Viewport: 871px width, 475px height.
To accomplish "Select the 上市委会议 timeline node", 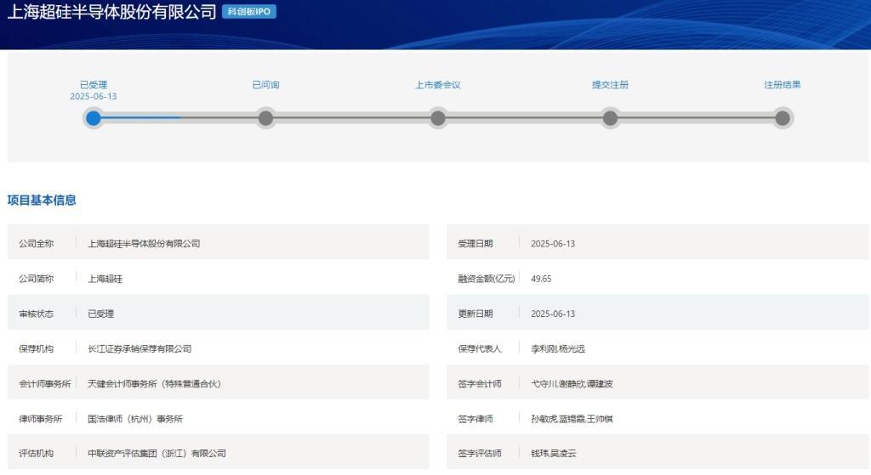I will click(x=438, y=118).
